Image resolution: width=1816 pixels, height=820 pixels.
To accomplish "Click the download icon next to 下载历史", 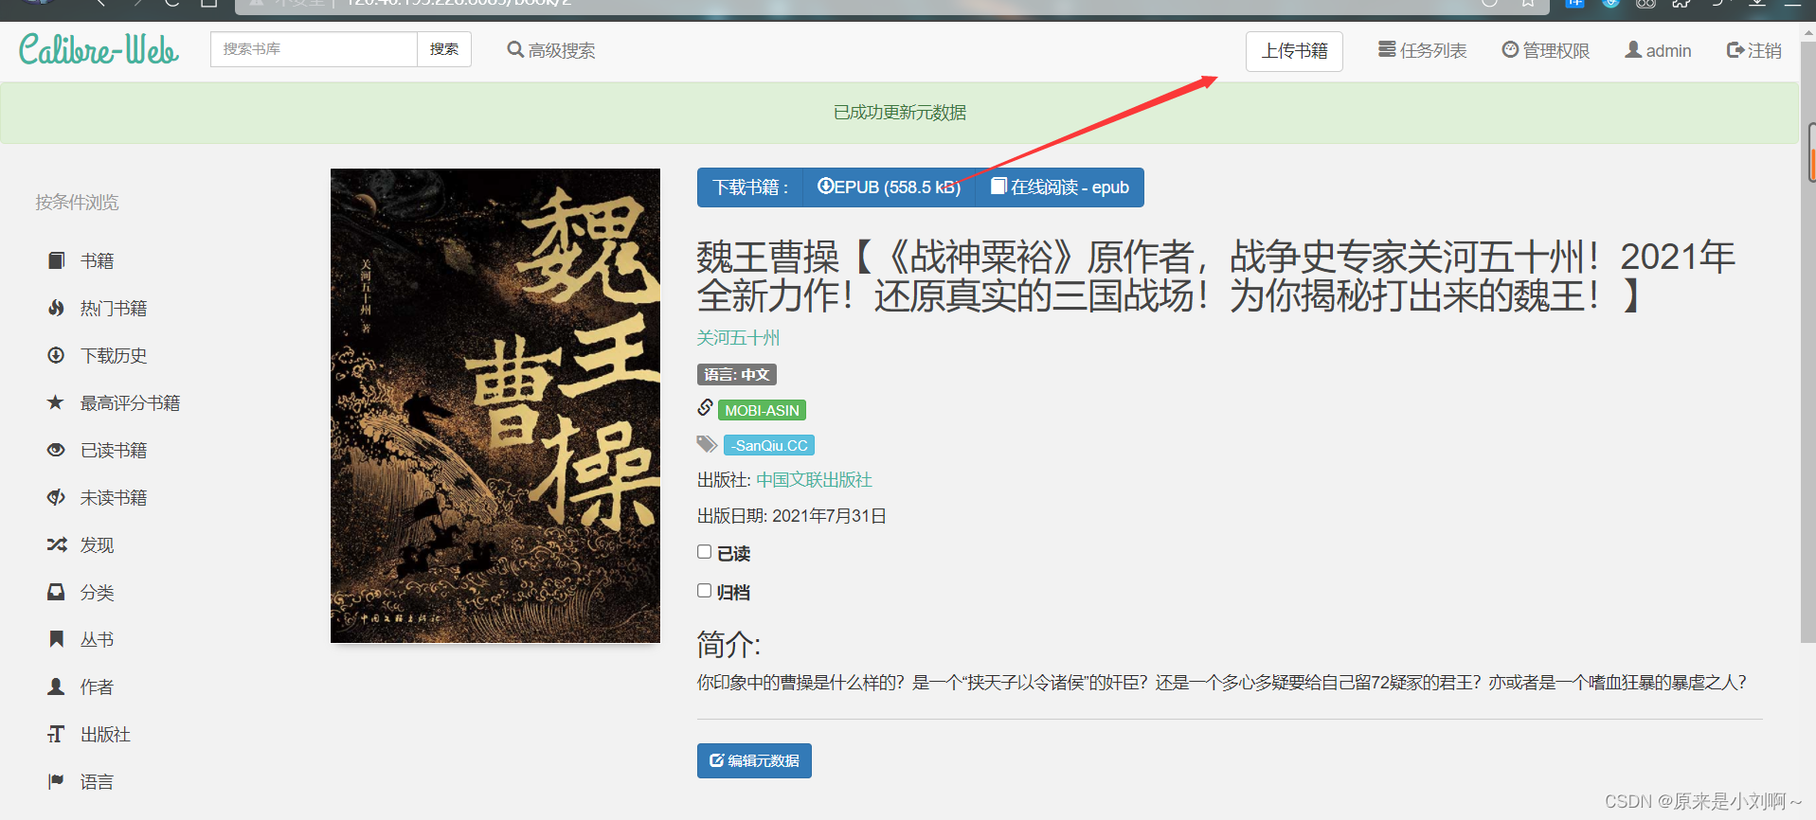I will [x=56, y=355].
